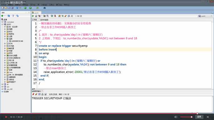Image resolution: width=214 pixels, height=120 pixels.
Task: Select the Script Output tab
Action: 37,91
